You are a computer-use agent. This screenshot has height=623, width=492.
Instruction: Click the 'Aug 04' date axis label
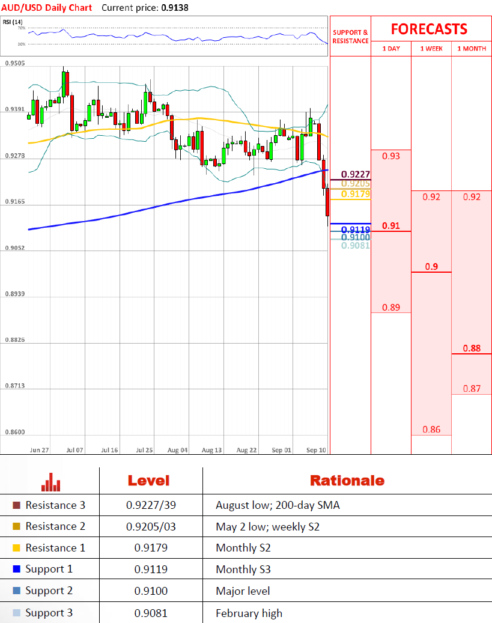coord(177,450)
